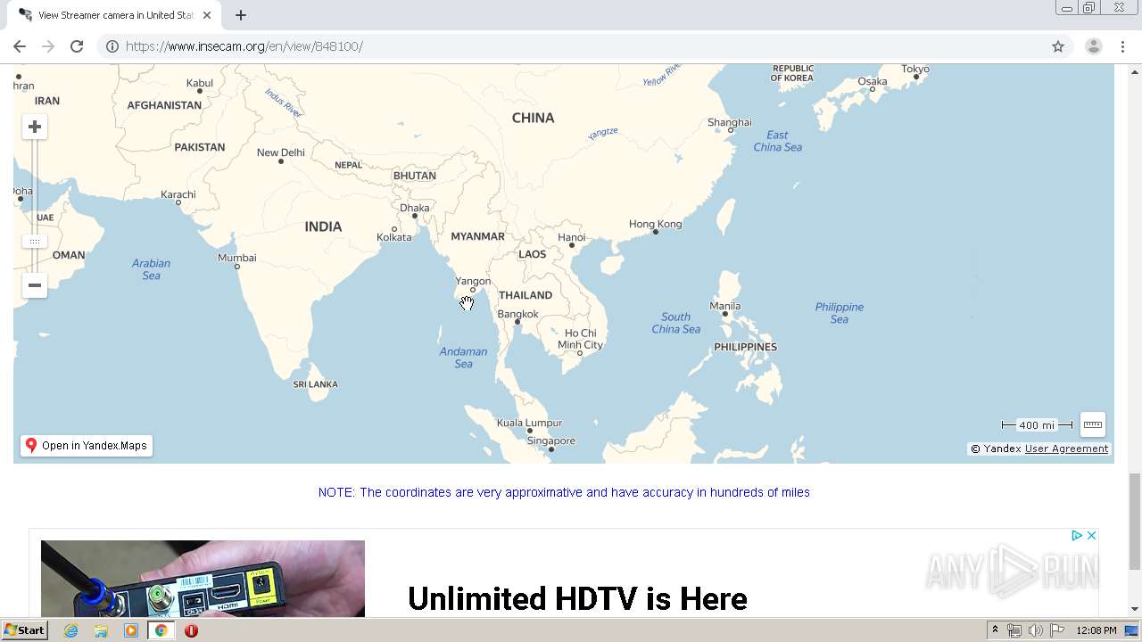Go back to previous page
Screen dimensions: 1142x642
[20, 46]
